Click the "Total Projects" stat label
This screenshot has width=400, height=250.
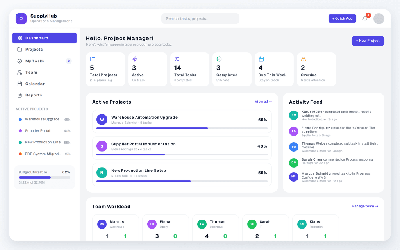coord(104,75)
